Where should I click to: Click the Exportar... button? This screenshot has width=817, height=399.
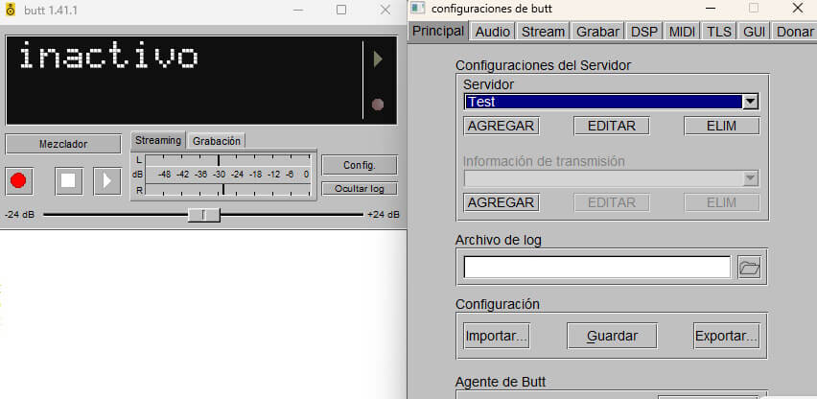726,336
